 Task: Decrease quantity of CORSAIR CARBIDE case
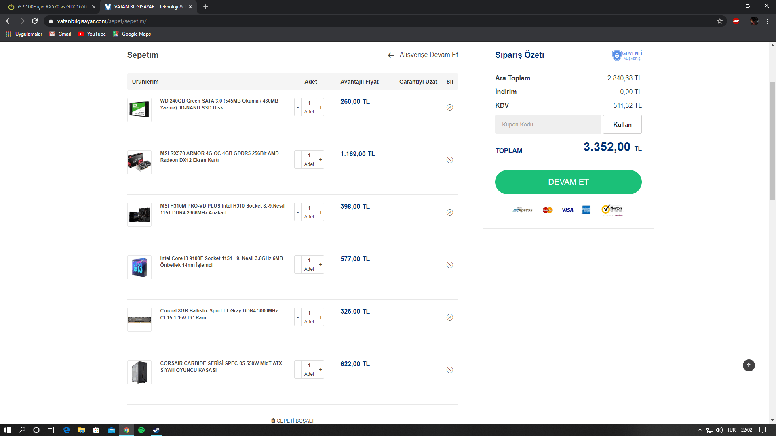click(x=298, y=370)
